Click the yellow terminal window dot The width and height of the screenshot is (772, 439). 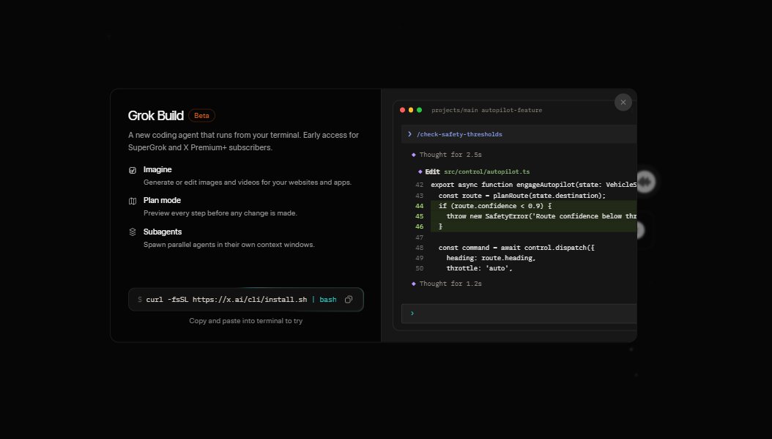[x=411, y=110]
